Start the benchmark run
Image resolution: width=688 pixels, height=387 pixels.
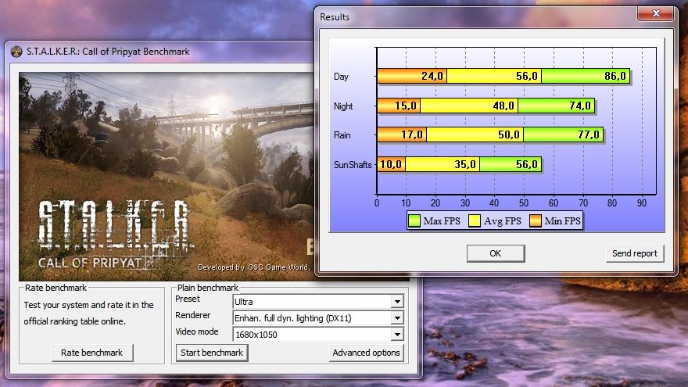[x=212, y=353]
